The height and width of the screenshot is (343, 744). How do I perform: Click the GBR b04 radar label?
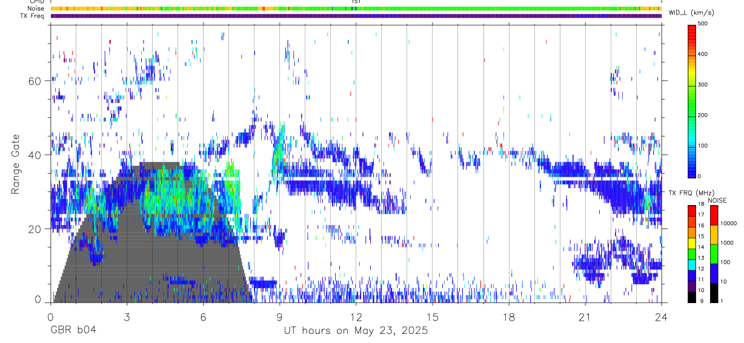pyautogui.click(x=73, y=330)
